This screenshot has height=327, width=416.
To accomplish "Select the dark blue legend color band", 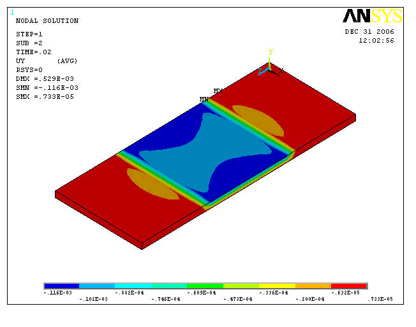I will pyautogui.click(x=61, y=286).
